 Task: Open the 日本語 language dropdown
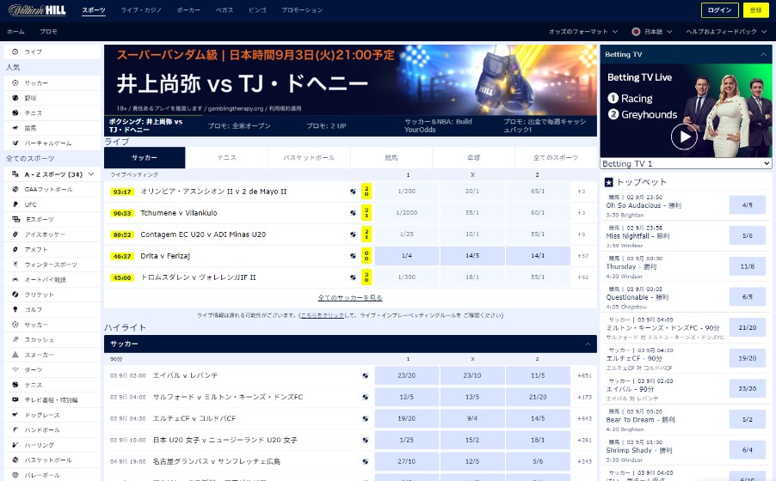coord(652,31)
